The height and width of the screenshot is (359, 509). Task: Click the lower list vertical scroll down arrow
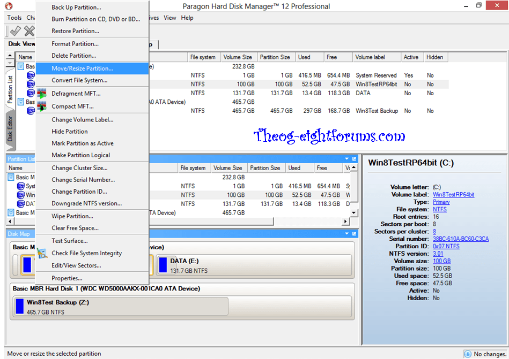pyautogui.click(x=354, y=213)
